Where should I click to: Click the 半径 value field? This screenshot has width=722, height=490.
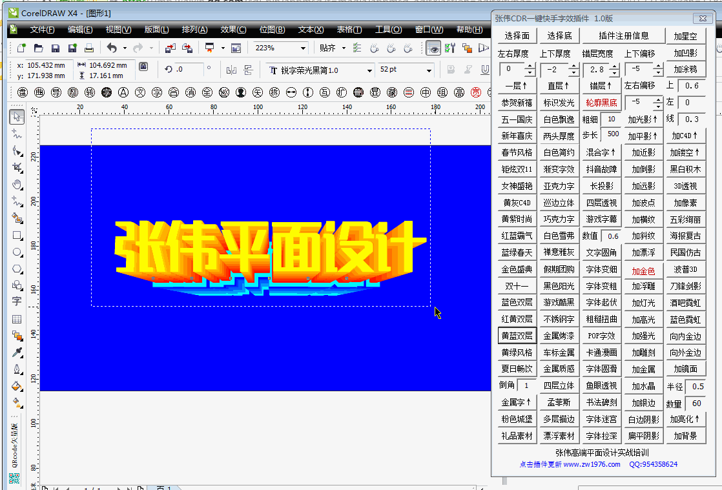696,387
